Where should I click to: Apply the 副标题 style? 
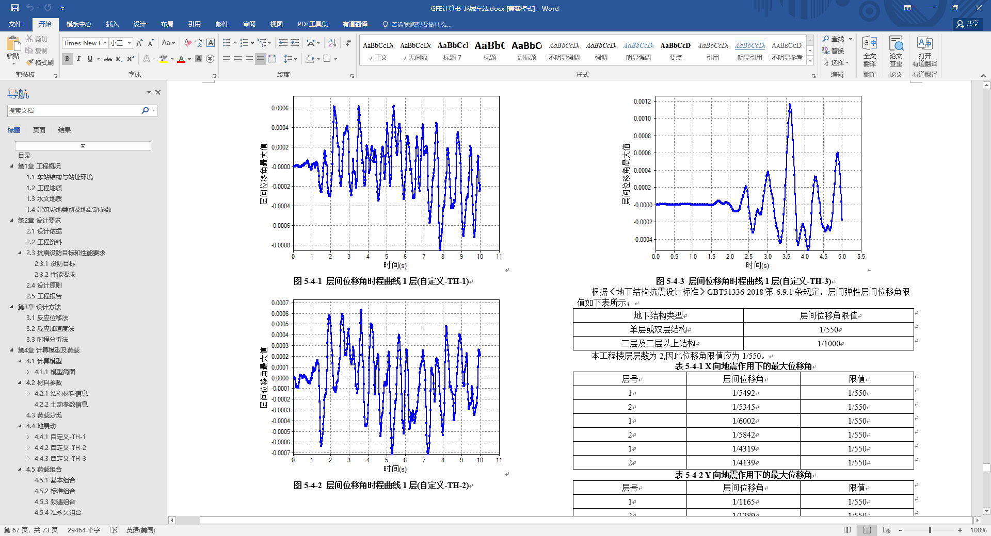pos(526,51)
